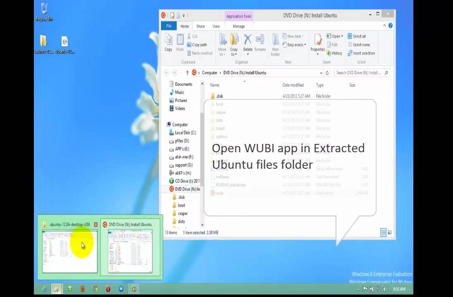Select Local Disk (C:) in navigation pane
Image resolution: width=453 pixels, height=297 pixels.
pyautogui.click(x=183, y=133)
